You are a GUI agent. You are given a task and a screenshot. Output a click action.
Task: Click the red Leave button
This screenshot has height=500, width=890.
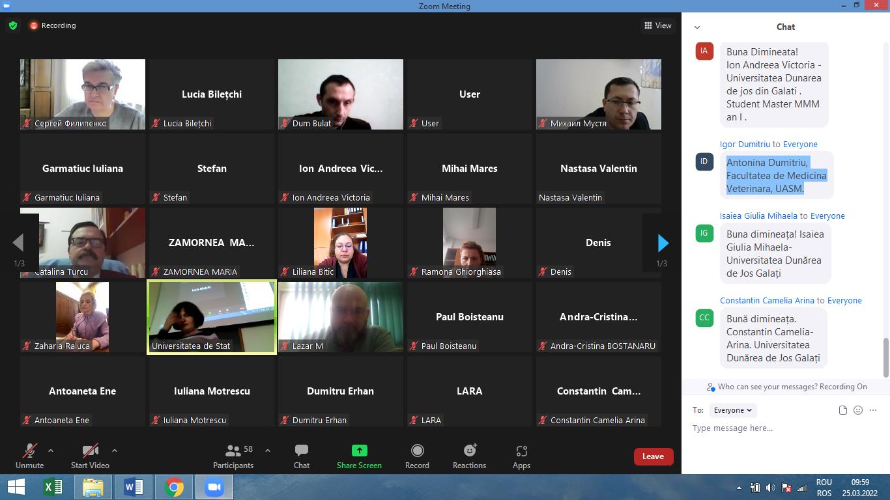(x=653, y=456)
